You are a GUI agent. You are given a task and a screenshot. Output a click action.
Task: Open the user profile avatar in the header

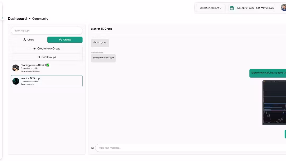[x=283, y=8]
